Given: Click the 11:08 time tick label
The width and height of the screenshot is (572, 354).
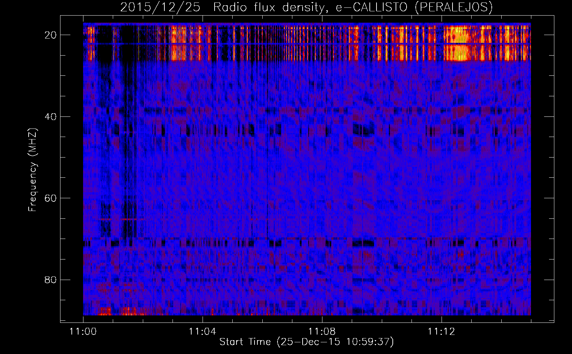Looking at the screenshot, I should click(322, 332).
